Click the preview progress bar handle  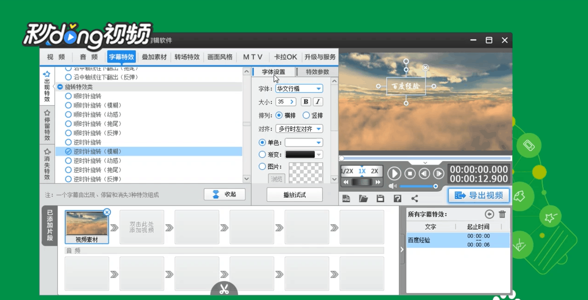pos(342,158)
